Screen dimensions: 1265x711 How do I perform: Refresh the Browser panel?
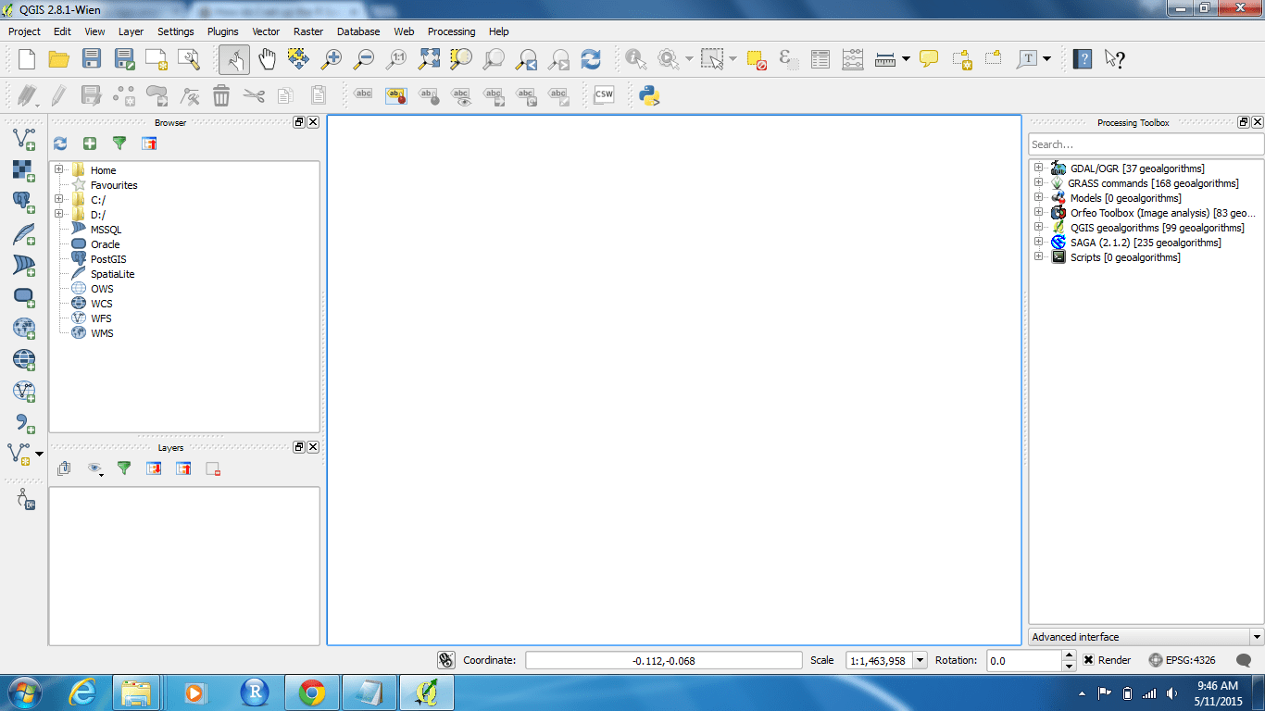(59, 143)
